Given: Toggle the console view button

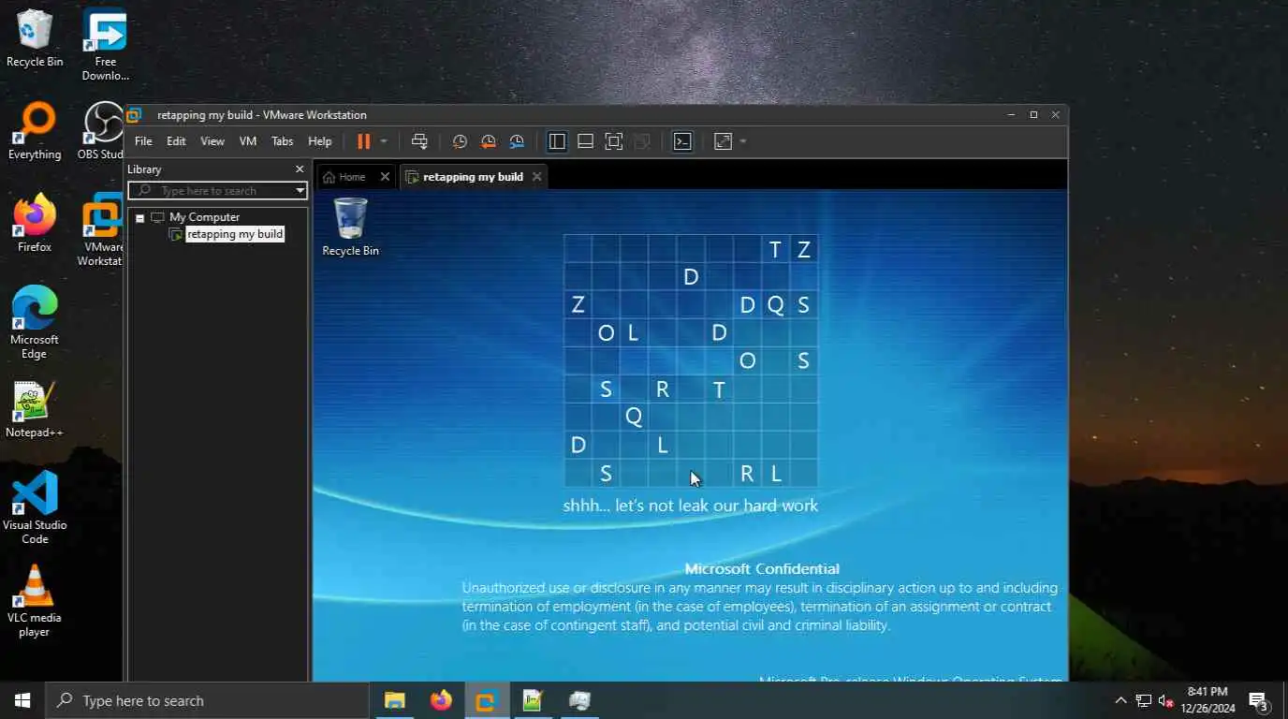Looking at the screenshot, I should coord(682,141).
